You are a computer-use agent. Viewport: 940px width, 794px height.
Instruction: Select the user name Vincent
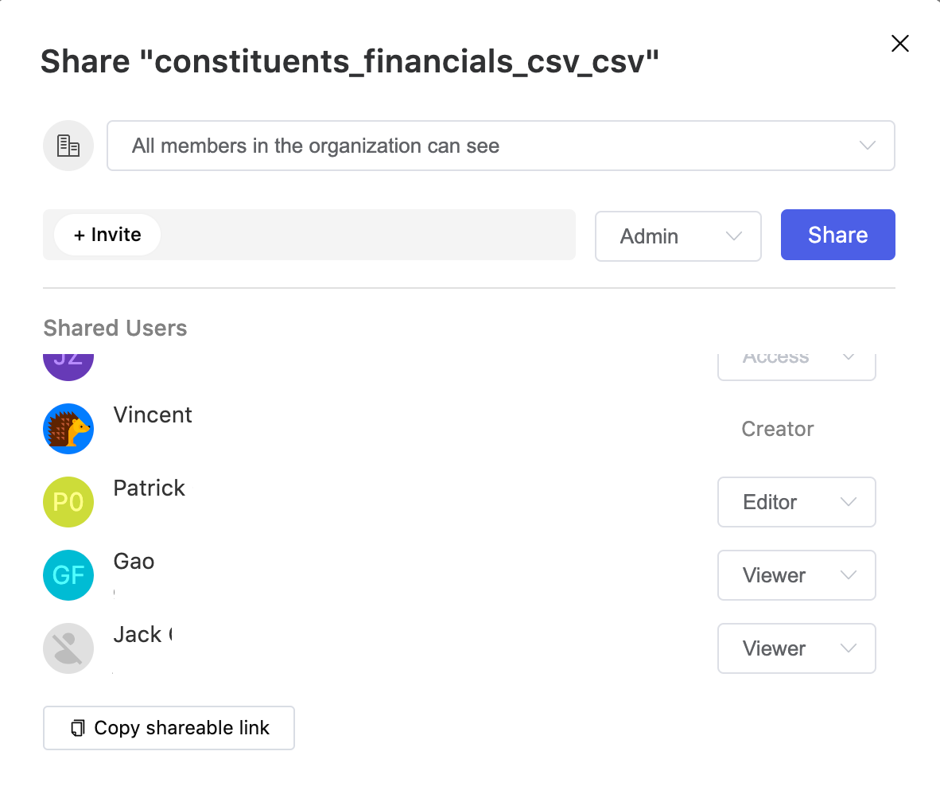(x=153, y=415)
